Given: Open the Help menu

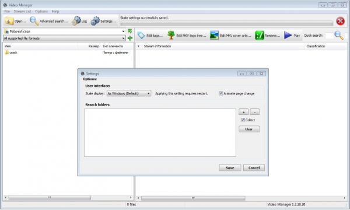Looking at the screenshot, I should tap(55, 12).
